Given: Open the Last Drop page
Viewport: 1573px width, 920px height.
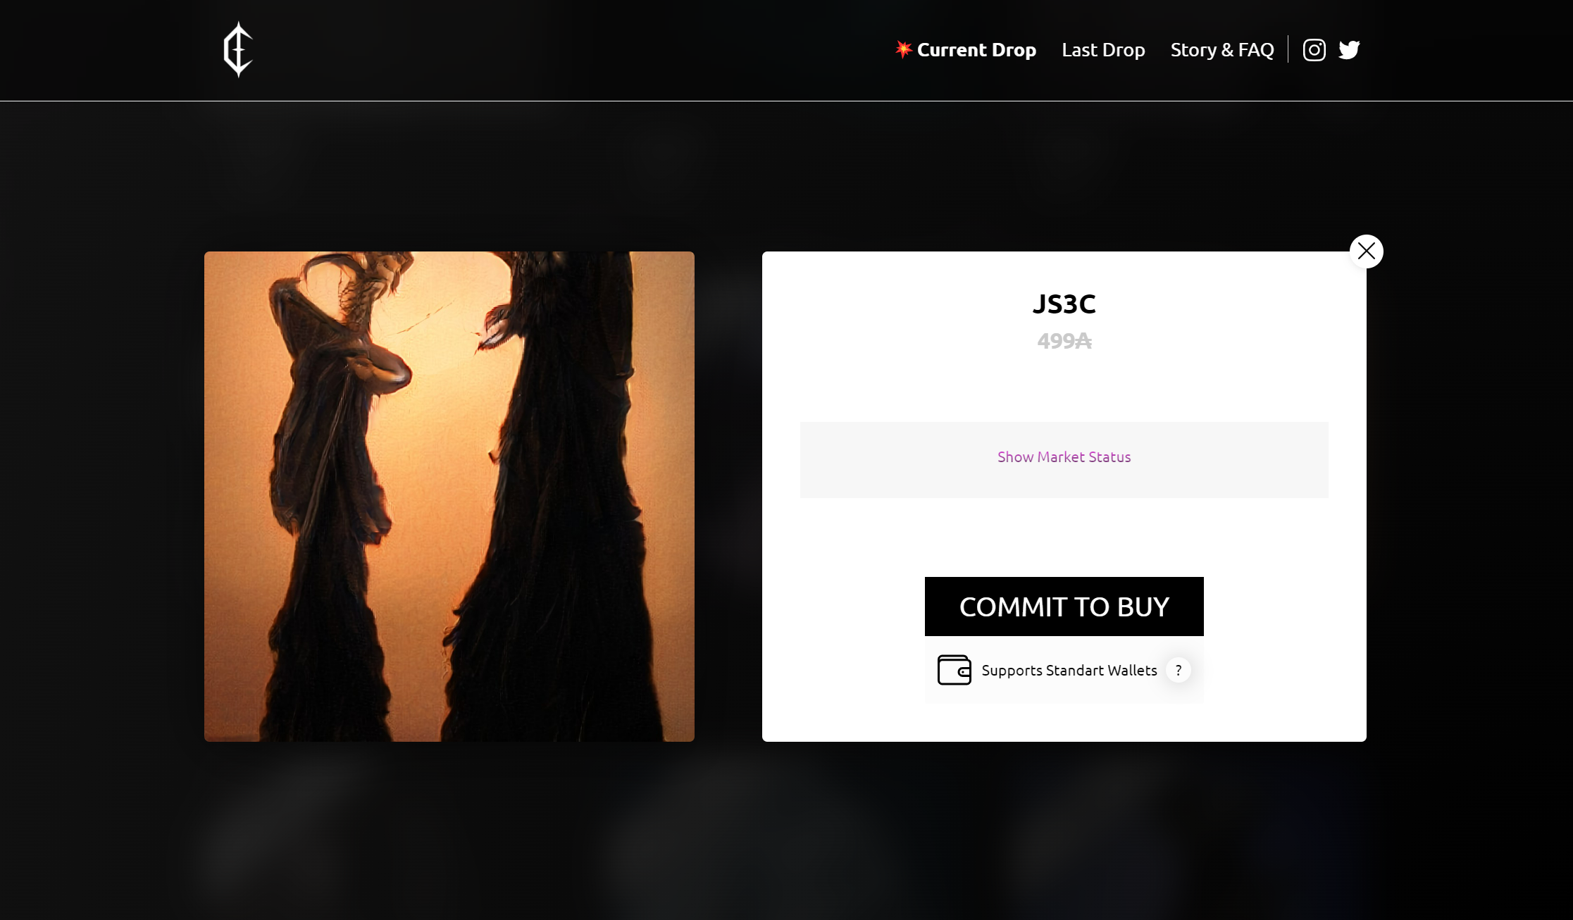Looking at the screenshot, I should click(1103, 50).
